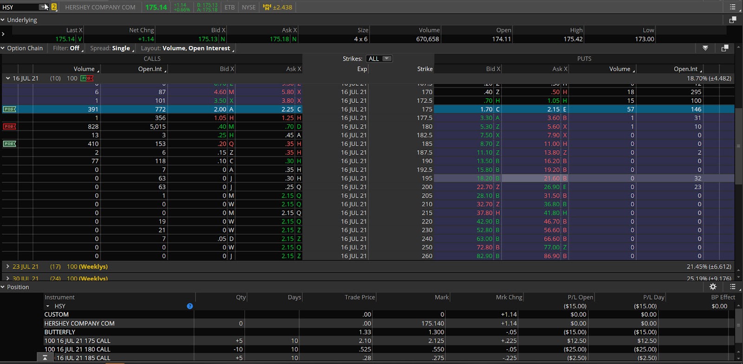This screenshot has width=743, height=364.
Task: Detach the Underlying section into a new window
Action: click(x=733, y=20)
